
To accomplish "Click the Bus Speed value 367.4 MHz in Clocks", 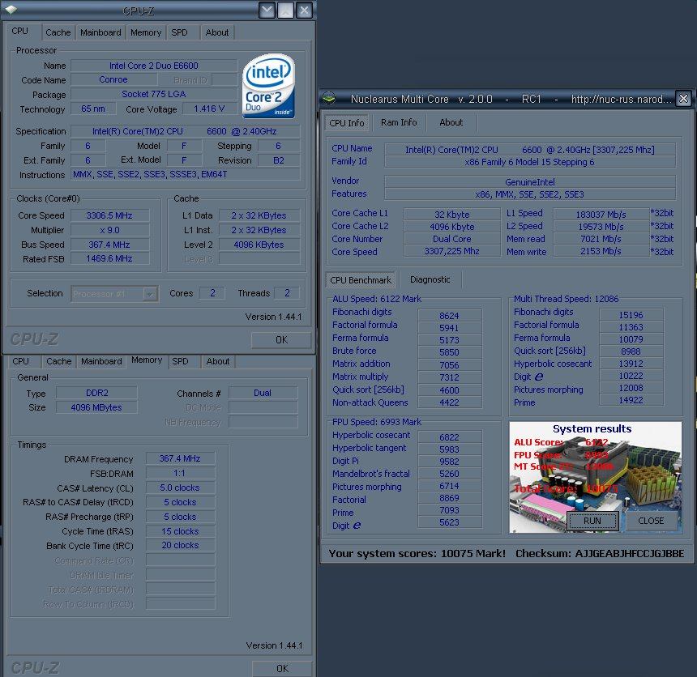I will click(109, 245).
